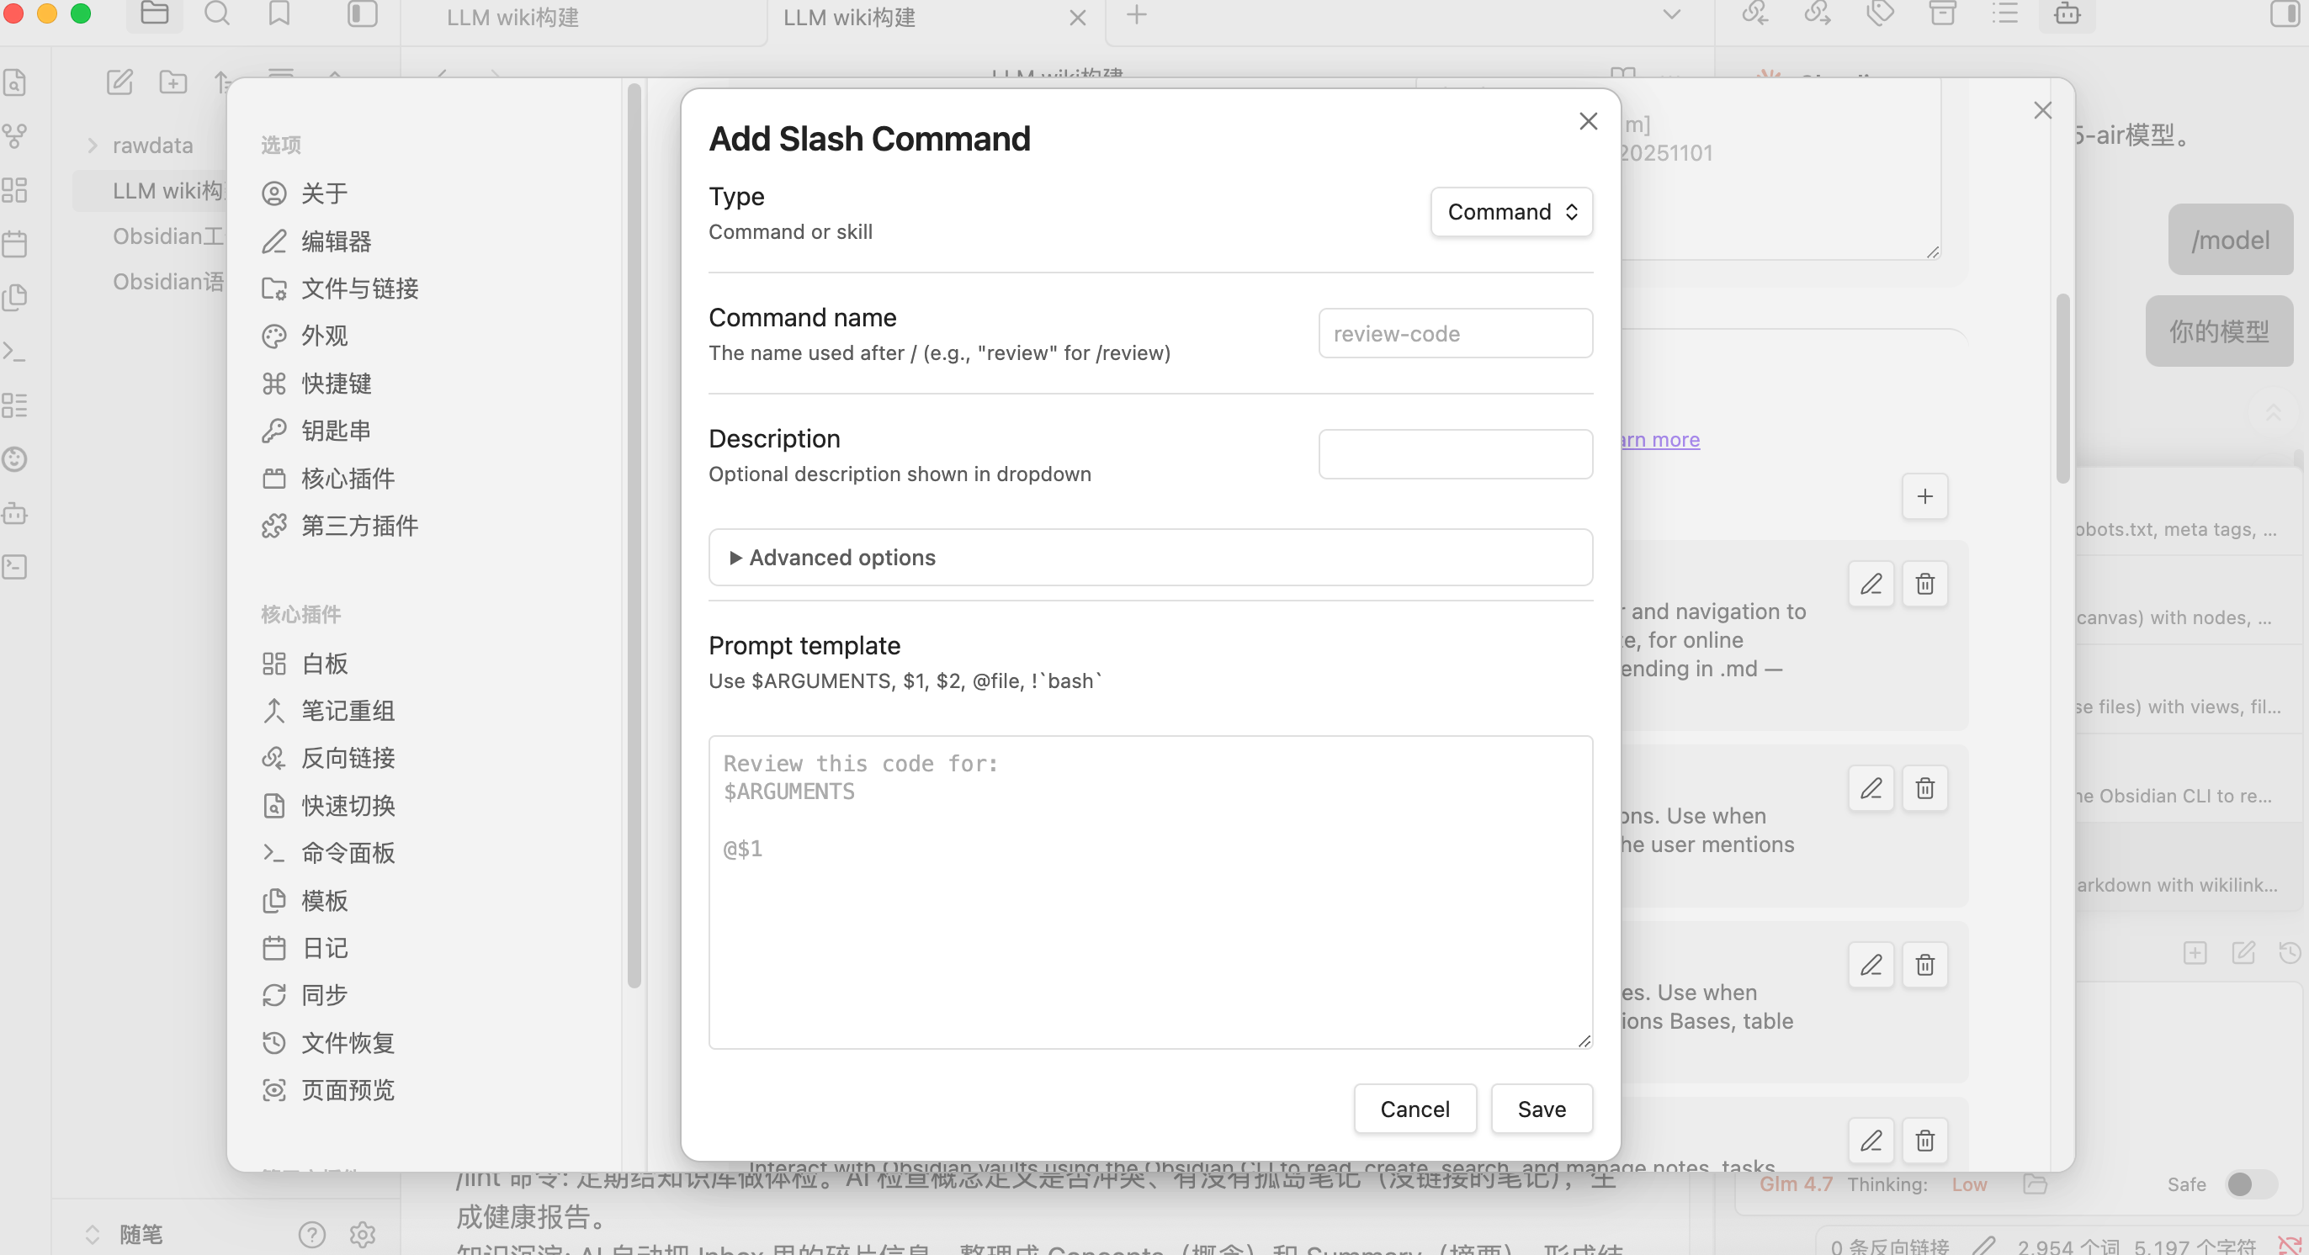This screenshot has width=2309, height=1255.
Task: Open the tab list chevron dropdown
Action: 1671,15
